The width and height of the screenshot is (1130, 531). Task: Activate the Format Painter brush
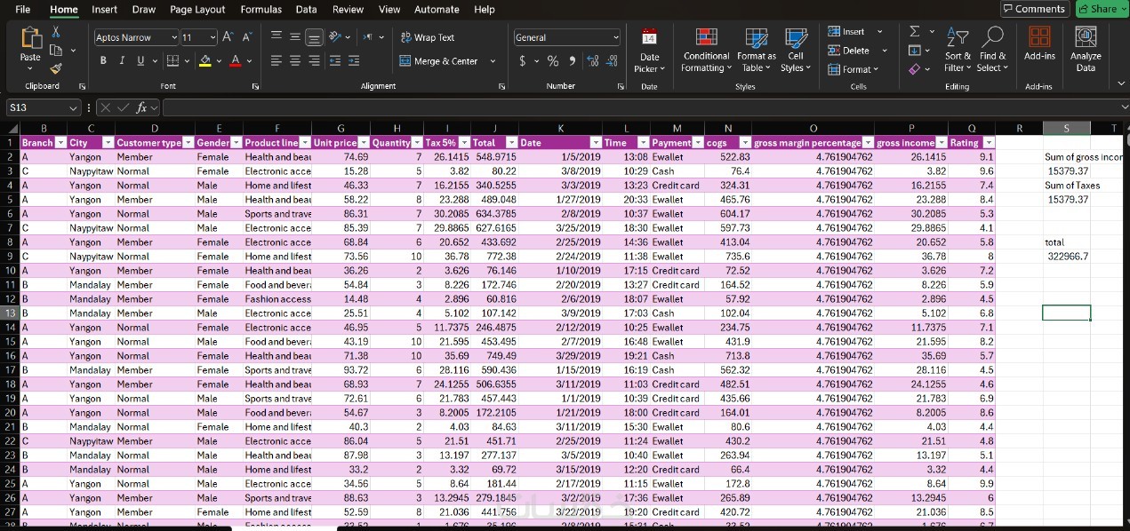click(56, 67)
